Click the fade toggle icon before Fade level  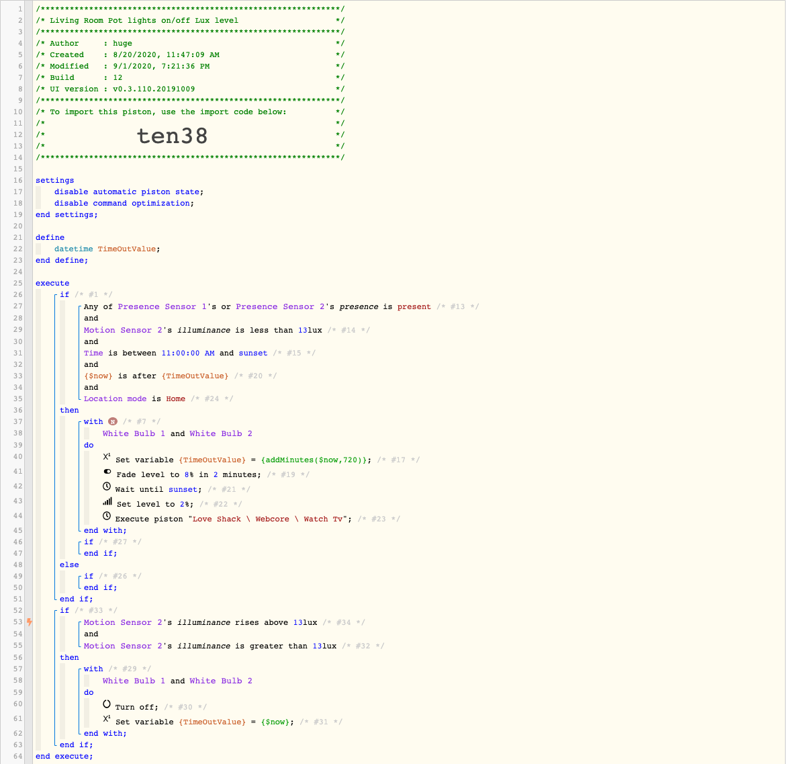(107, 472)
